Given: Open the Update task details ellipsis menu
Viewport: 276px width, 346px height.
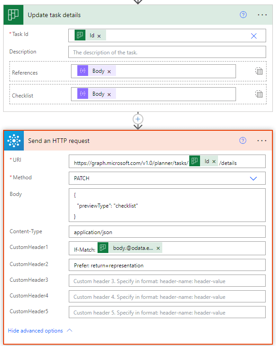Looking at the screenshot, I should 262,15.
